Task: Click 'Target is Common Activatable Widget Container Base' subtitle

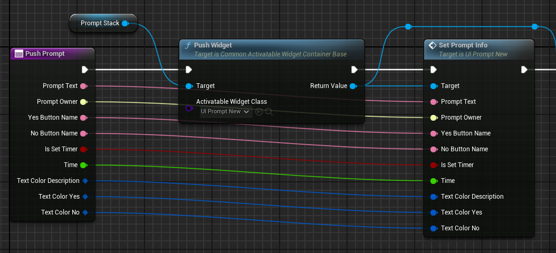Action: pyautogui.click(x=270, y=54)
